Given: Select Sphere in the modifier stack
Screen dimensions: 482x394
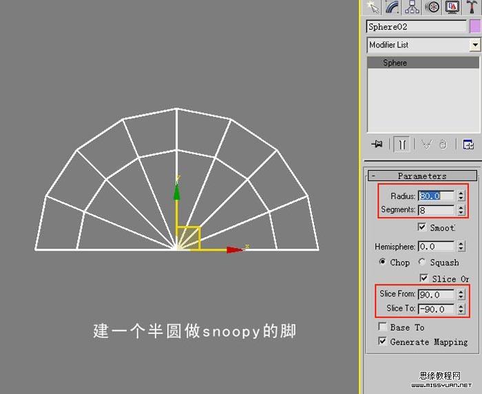Looking at the screenshot, I should 423,63.
